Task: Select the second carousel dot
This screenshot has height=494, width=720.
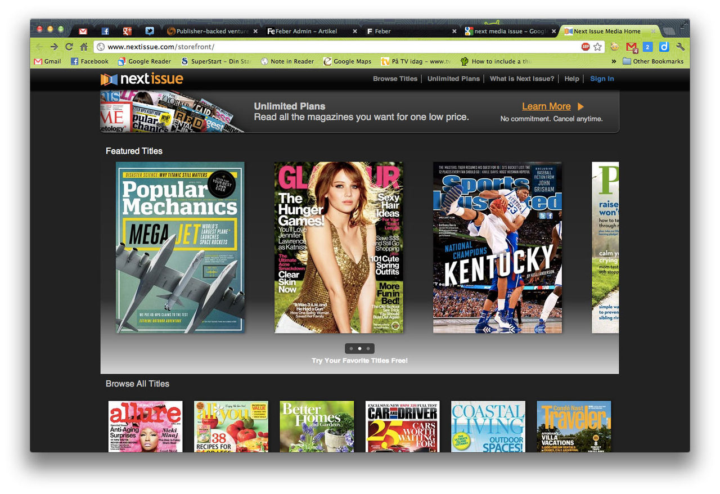Action: pos(360,348)
